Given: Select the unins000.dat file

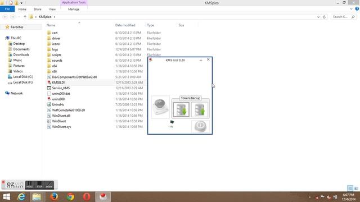Looking at the screenshot, I should click(x=61, y=94).
